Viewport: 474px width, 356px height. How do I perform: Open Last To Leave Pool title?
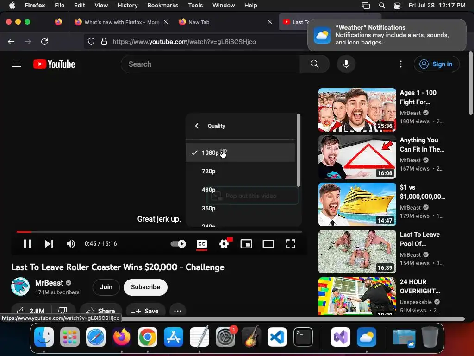[420, 239]
